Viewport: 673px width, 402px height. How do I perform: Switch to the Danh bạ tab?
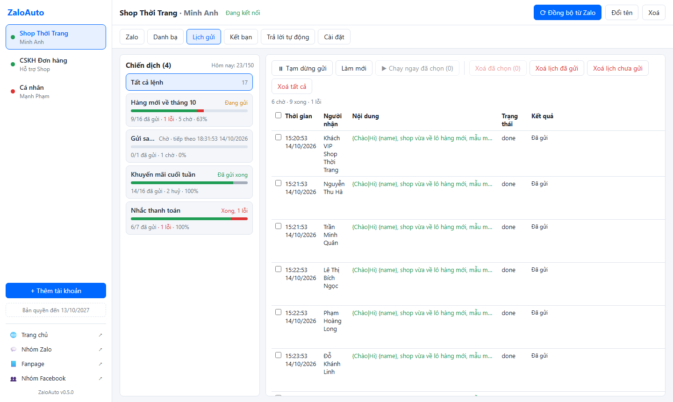165,37
